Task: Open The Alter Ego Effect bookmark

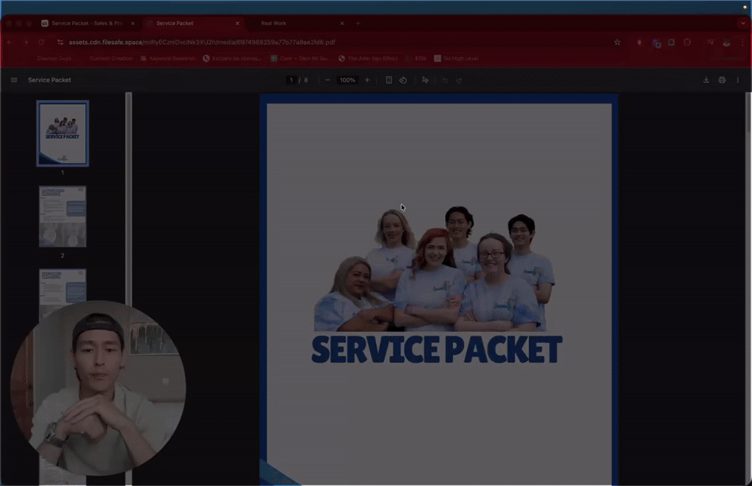Action: tap(368, 58)
